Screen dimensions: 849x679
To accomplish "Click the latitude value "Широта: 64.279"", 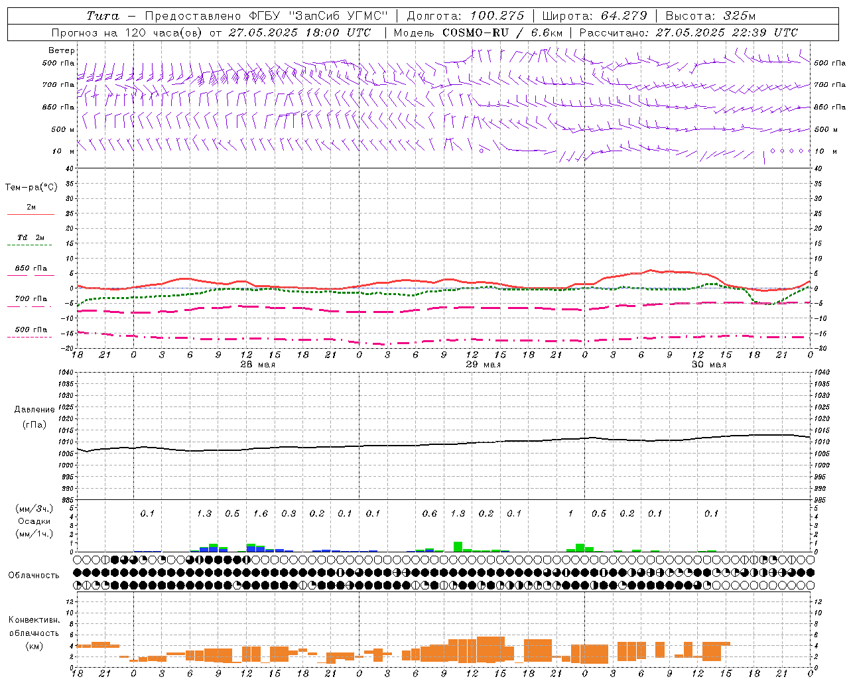I will [x=594, y=16].
